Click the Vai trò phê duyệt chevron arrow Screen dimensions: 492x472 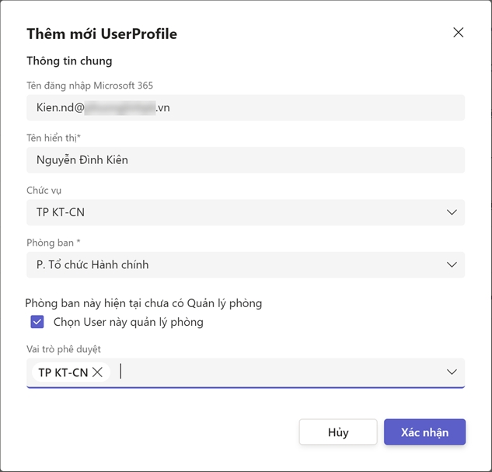(452, 372)
